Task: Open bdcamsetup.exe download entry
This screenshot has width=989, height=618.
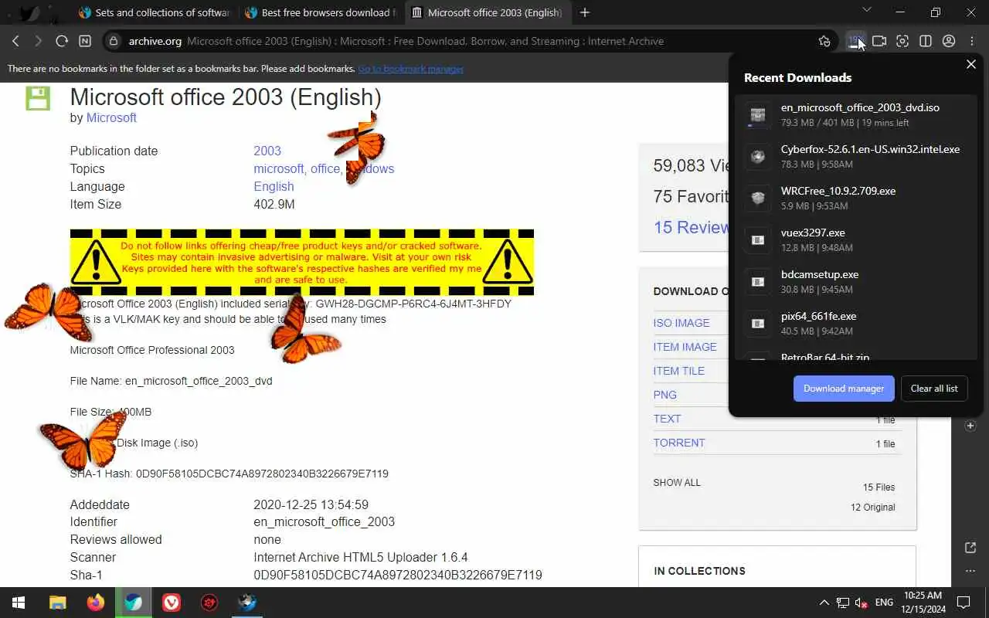Action: [x=855, y=281]
